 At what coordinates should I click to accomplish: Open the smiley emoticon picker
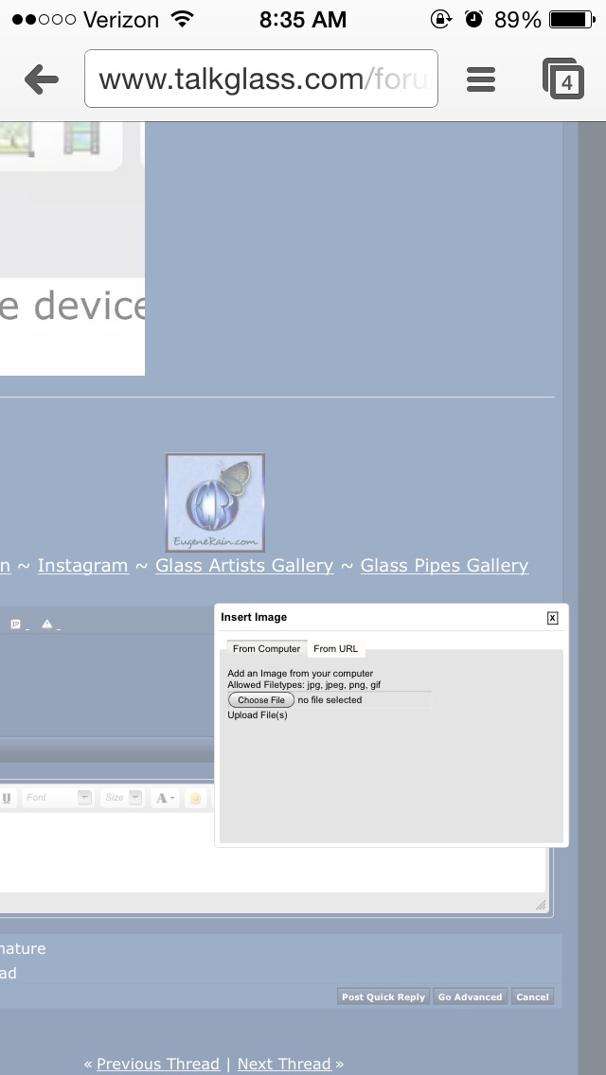tap(195, 798)
